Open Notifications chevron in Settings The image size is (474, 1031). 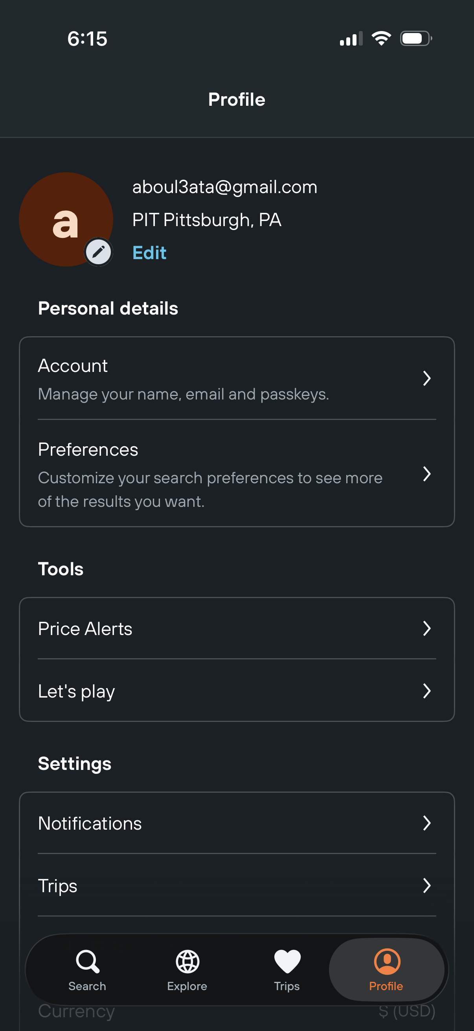pyautogui.click(x=427, y=823)
